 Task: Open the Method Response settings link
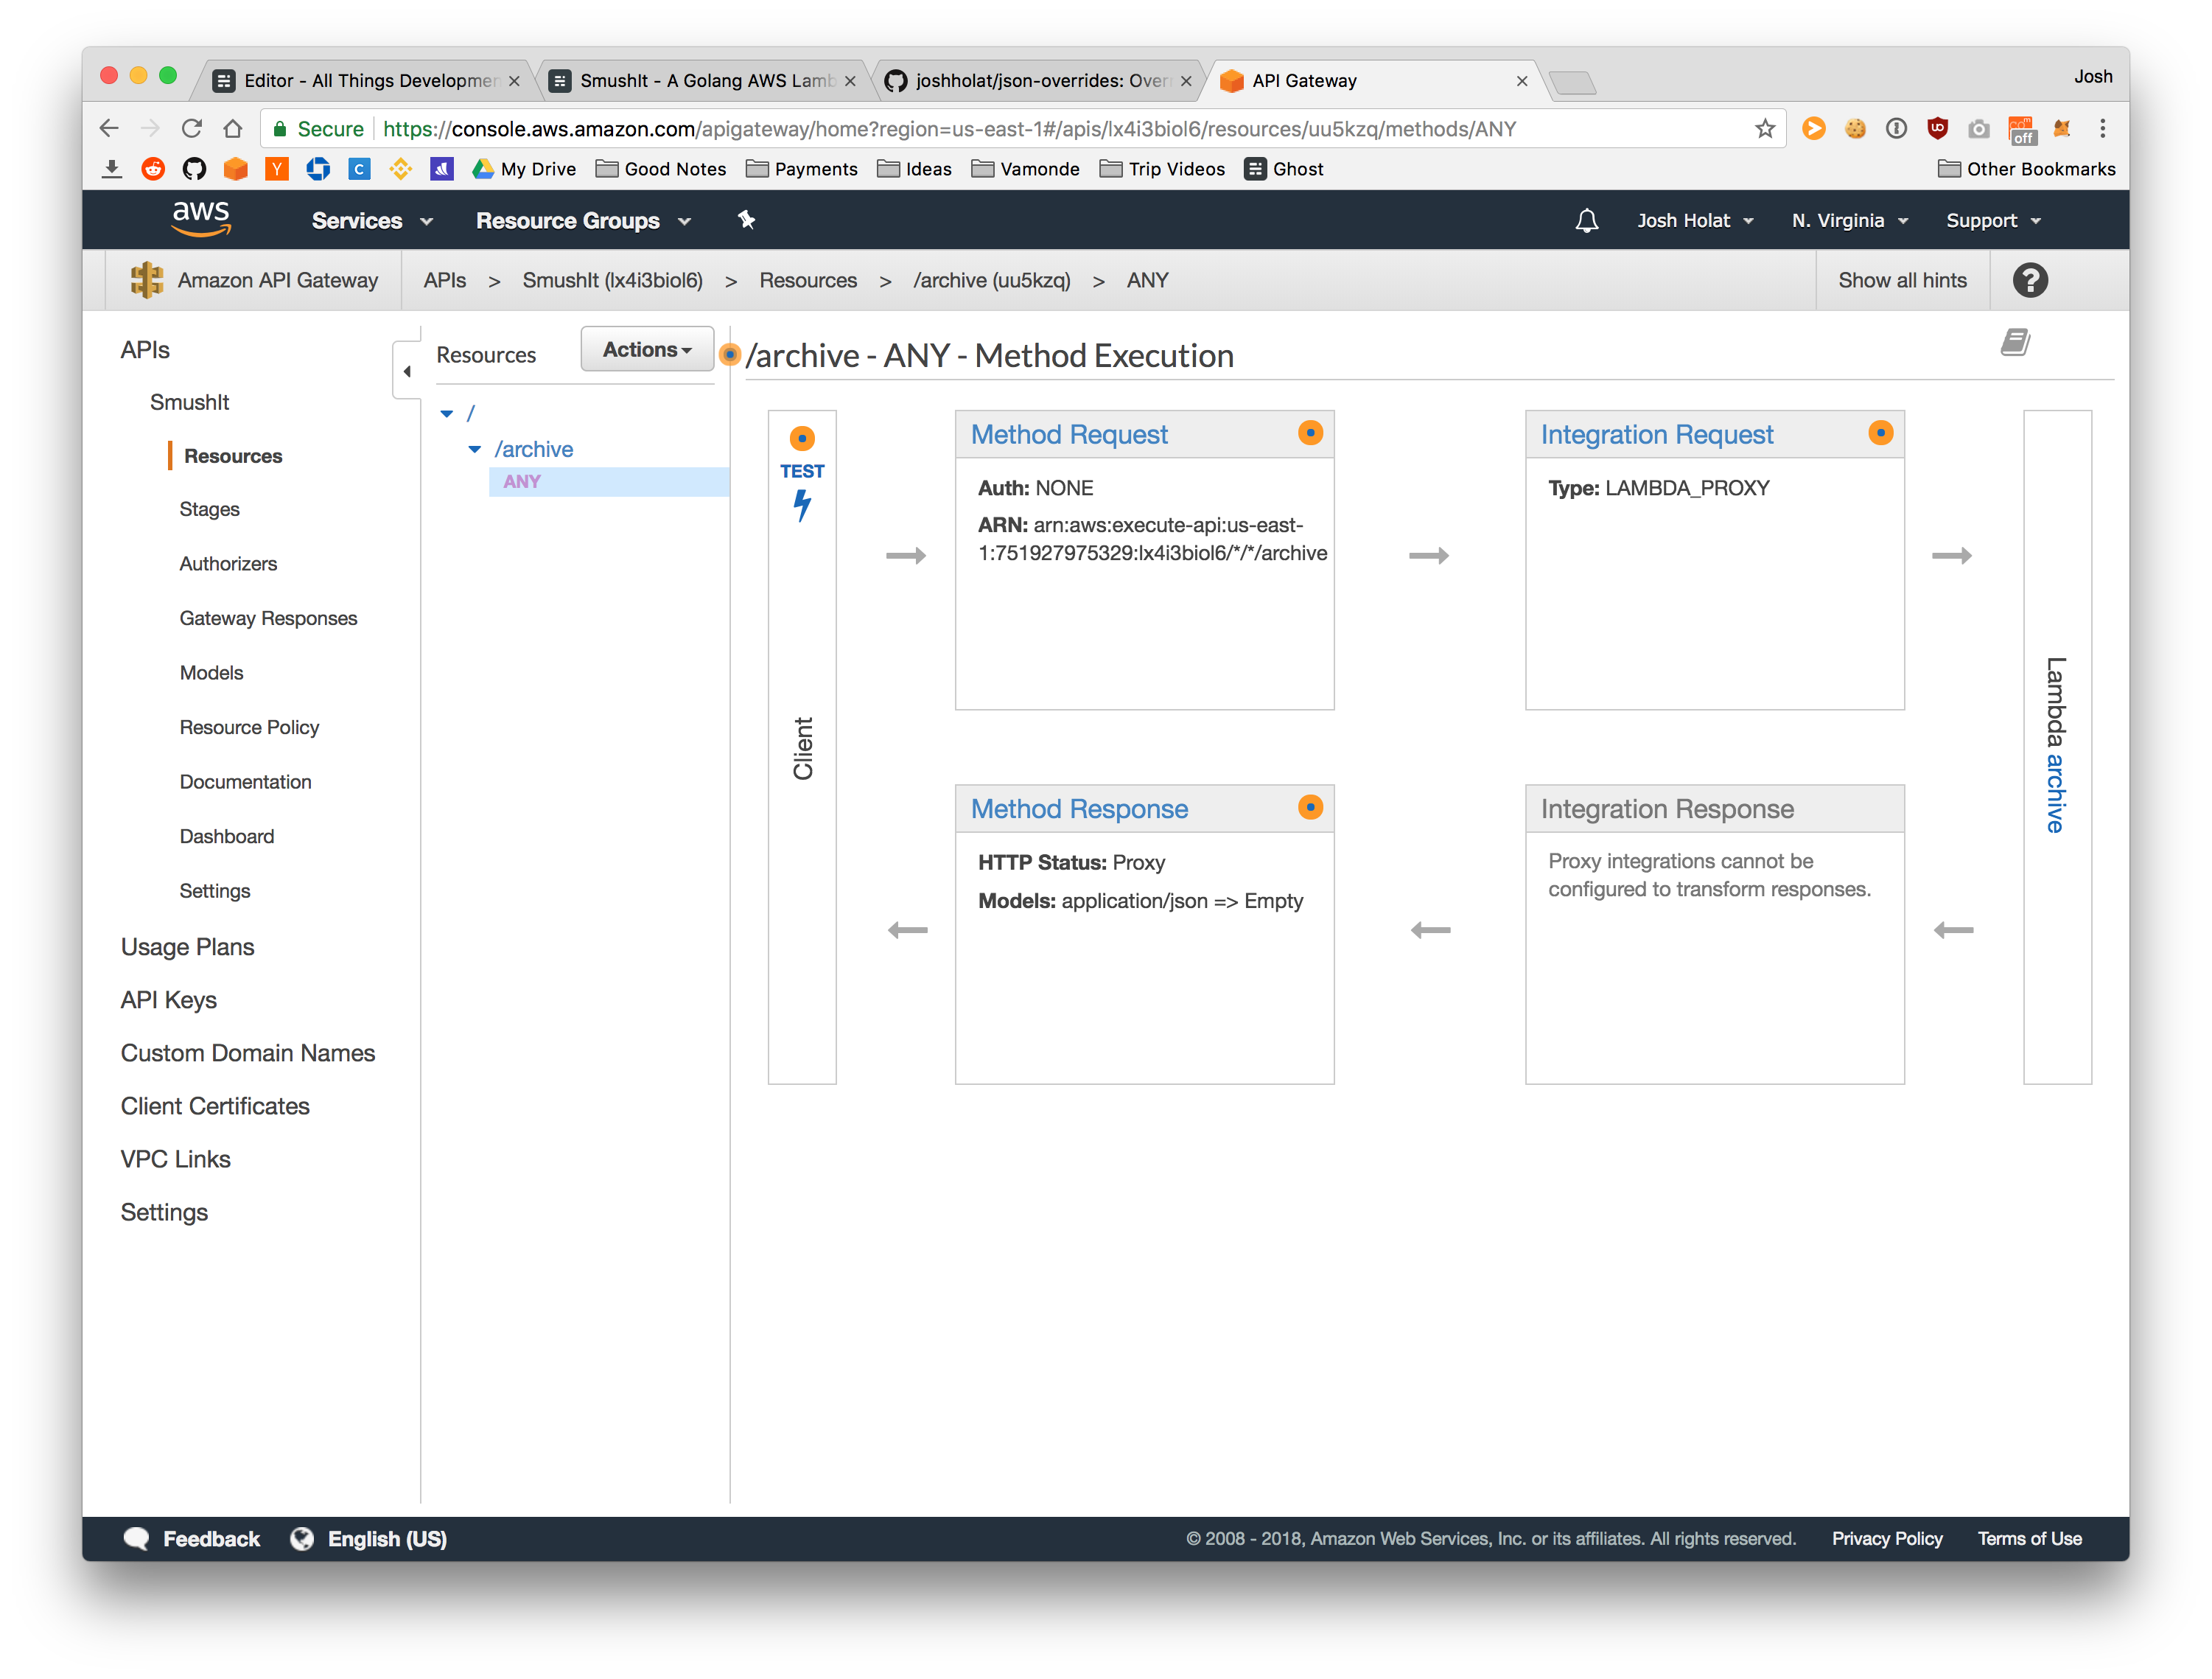(x=1079, y=809)
